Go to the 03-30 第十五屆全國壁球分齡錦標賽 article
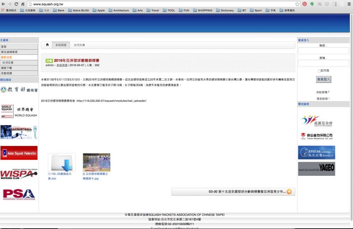 pyautogui.click(x=233, y=192)
